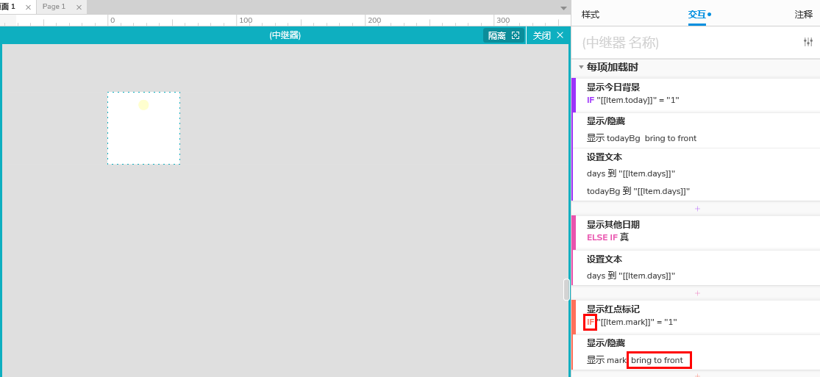Click the ELSE IF 真 condition
Image resolution: width=820 pixels, height=377 pixels.
607,237
